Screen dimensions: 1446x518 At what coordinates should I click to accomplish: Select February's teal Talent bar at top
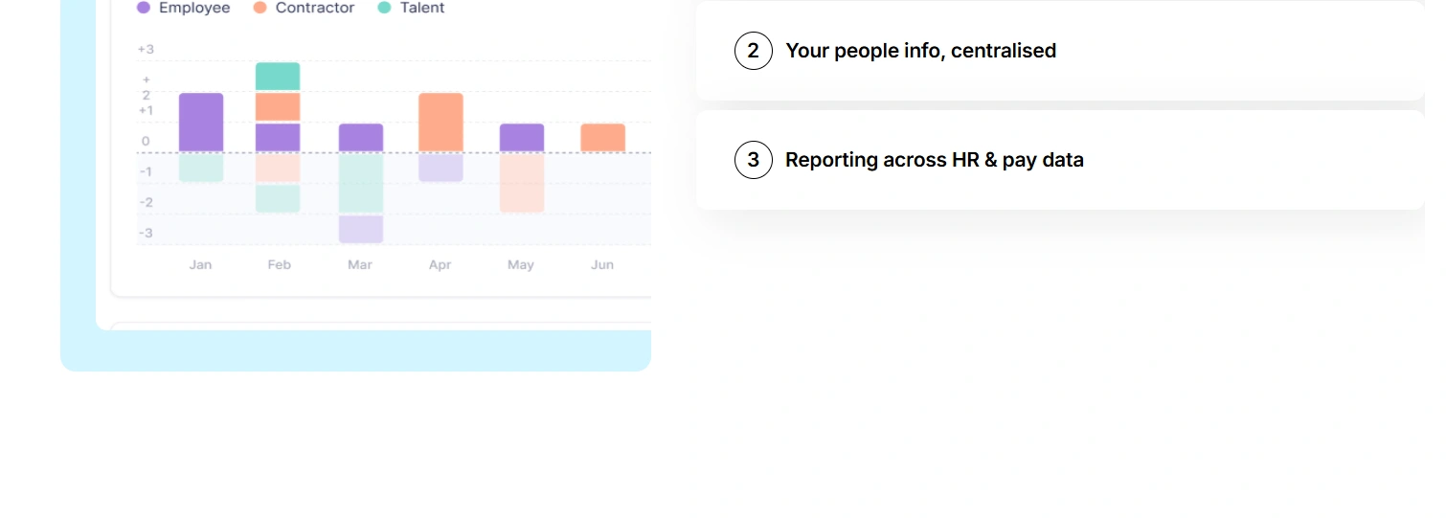click(278, 77)
